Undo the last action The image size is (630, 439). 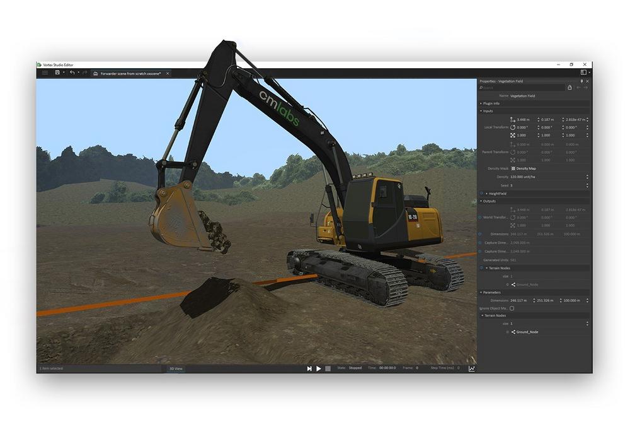pyautogui.click(x=72, y=73)
